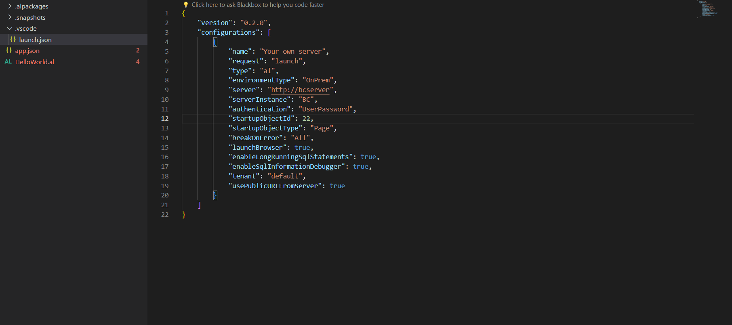Click the minimap code preview

pyautogui.click(x=708, y=9)
